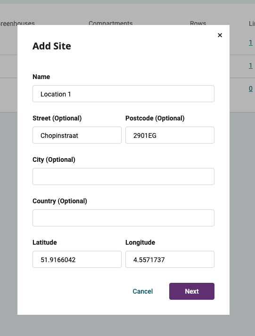Screen dimensions: 255x336
Task: Focus the Longitude field showing 4.5571737
Action: (170, 259)
